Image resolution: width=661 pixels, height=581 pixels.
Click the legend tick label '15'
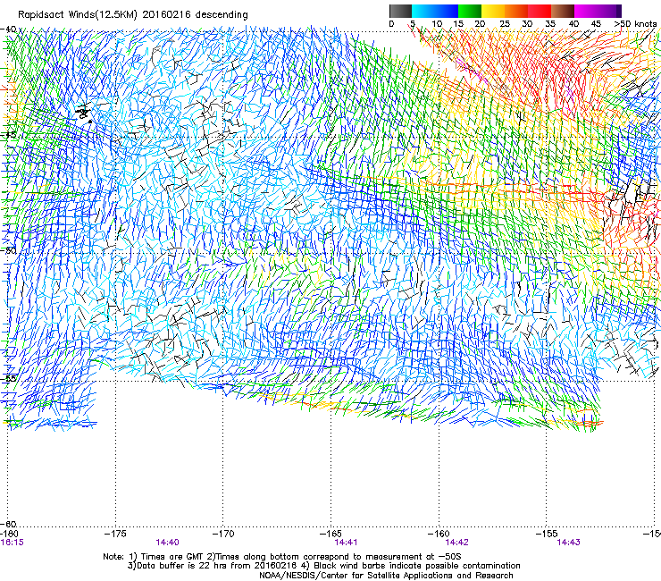[458, 24]
